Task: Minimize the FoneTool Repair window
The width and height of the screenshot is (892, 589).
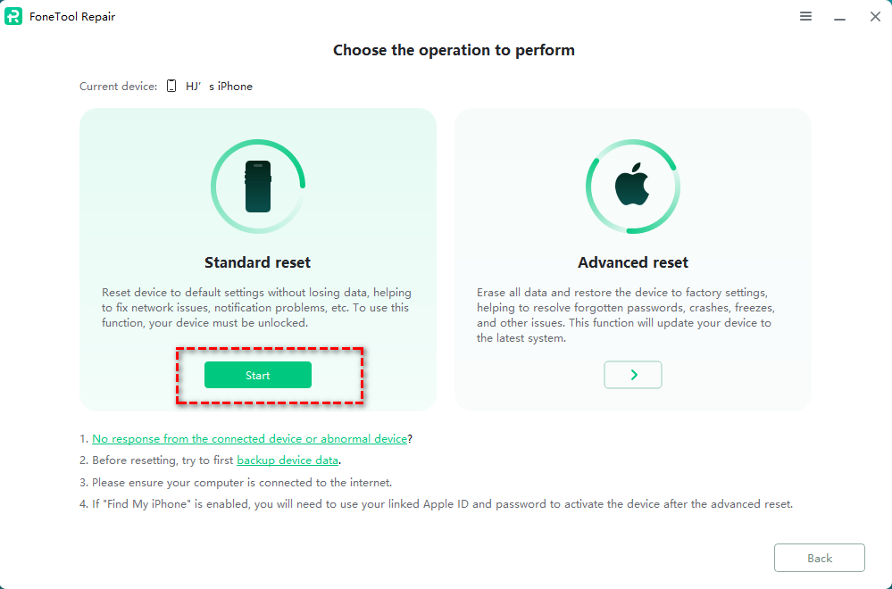Action: tap(840, 17)
